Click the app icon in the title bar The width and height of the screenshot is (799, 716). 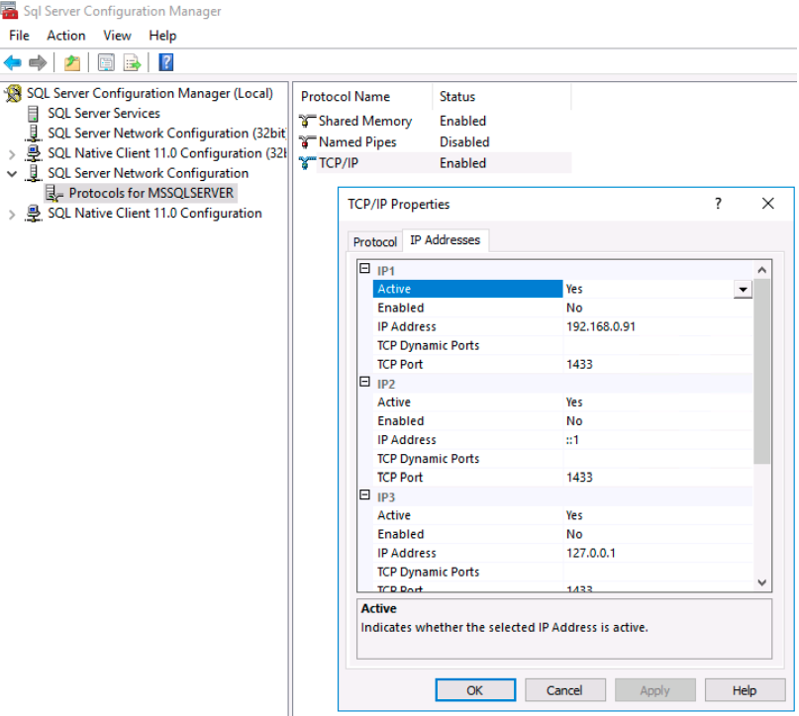[x=9, y=10]
